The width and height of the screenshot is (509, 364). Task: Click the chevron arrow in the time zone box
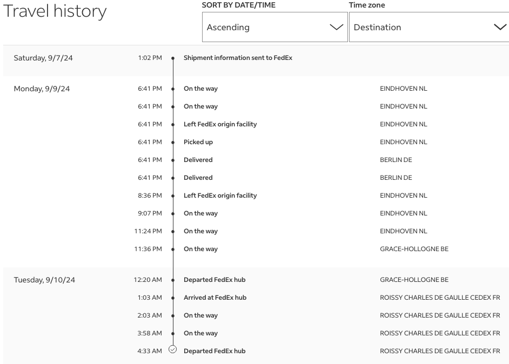(x=500, y=28)
